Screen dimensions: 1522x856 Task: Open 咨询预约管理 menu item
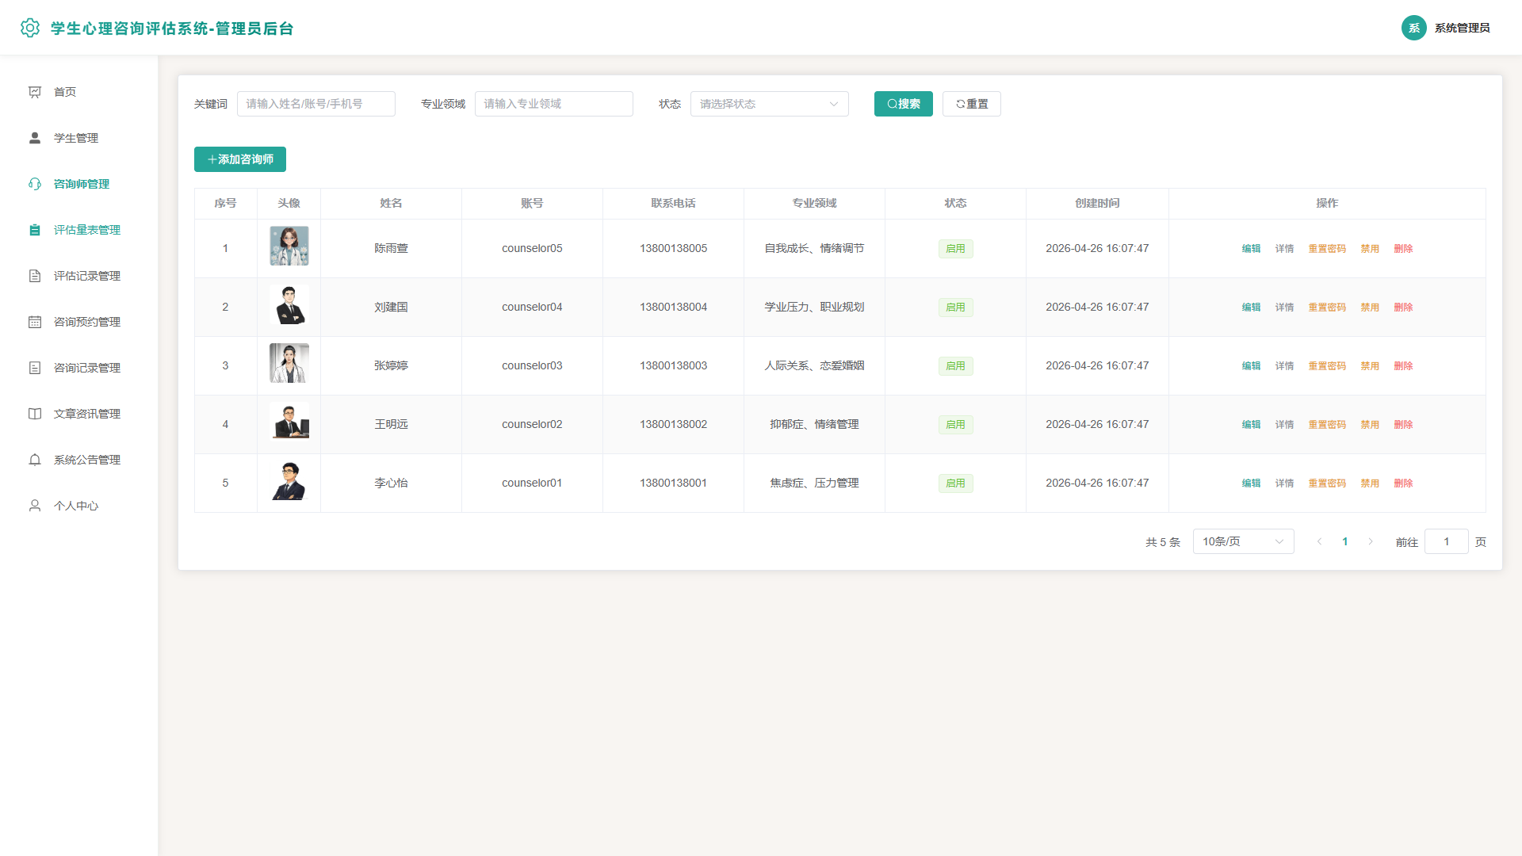pyautogui.click(x=87, y=322)
